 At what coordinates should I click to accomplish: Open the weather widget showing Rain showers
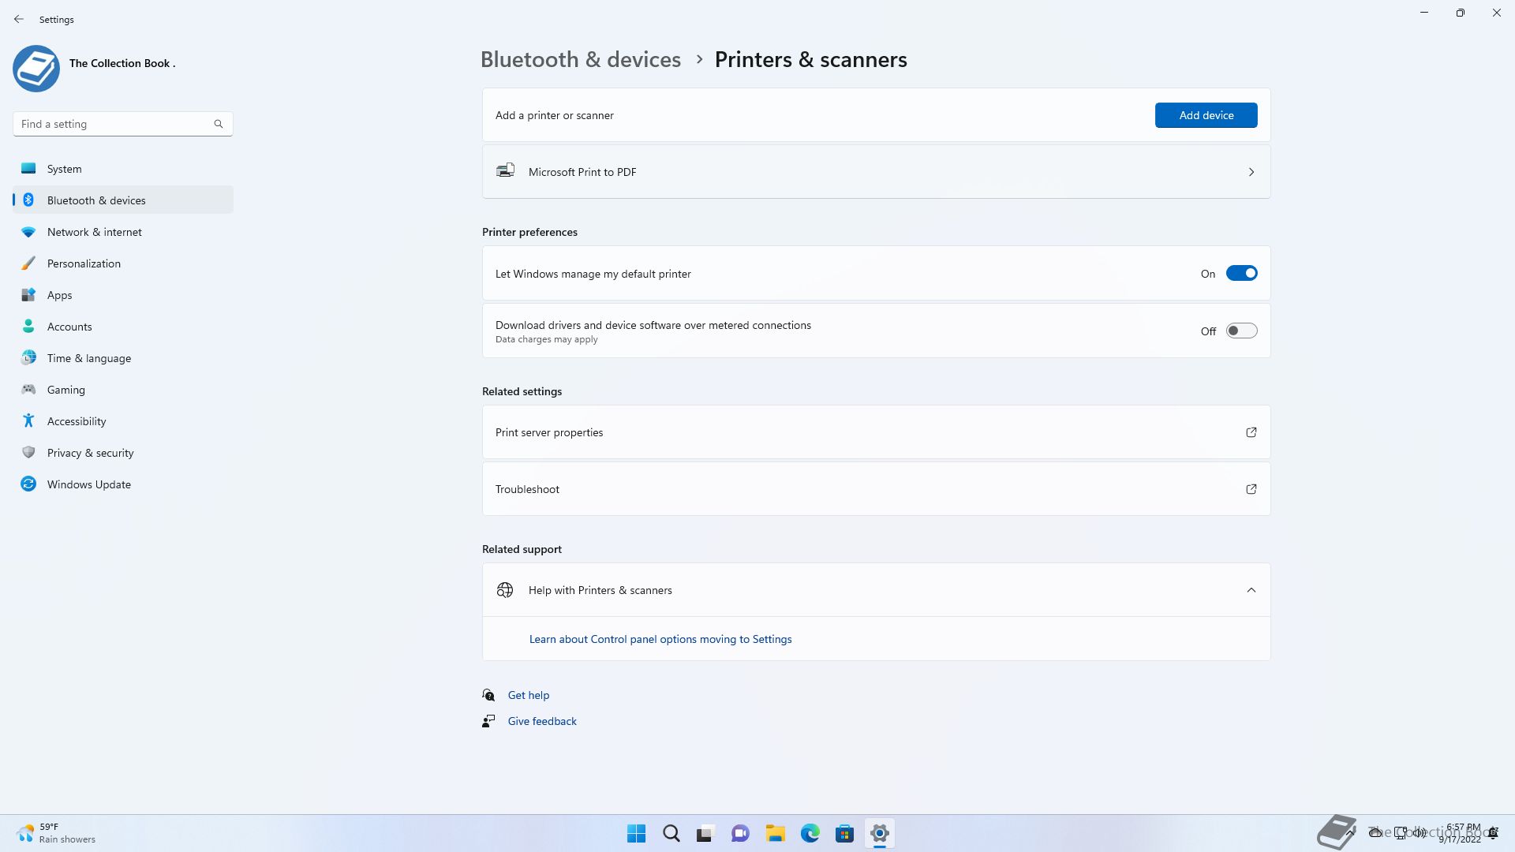55,833
